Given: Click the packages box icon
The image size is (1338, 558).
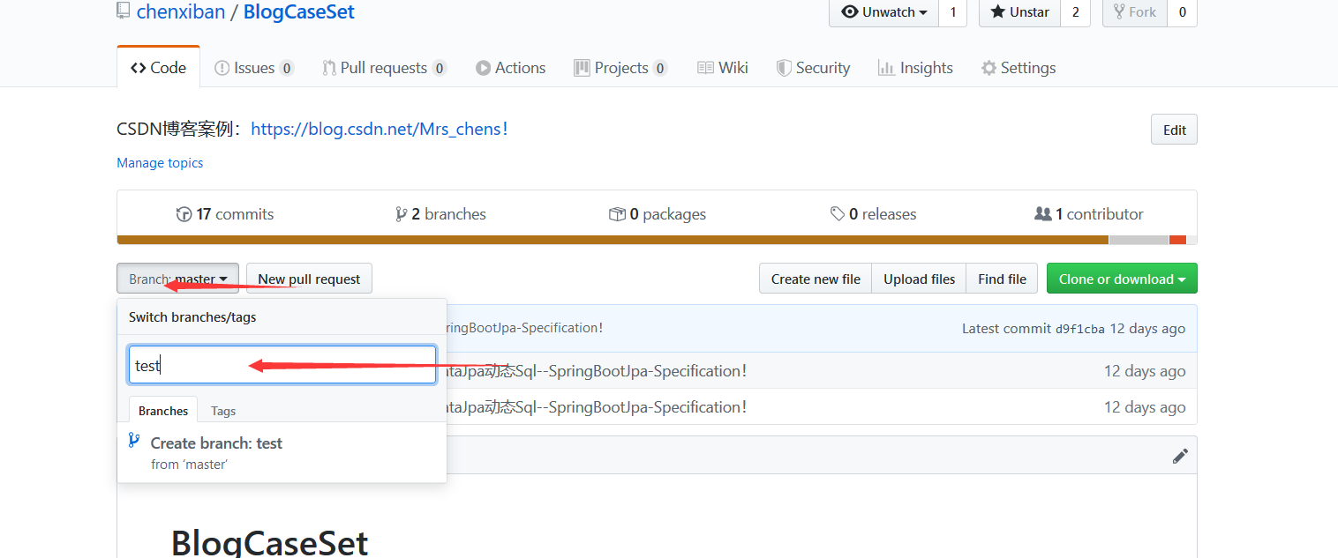Looking at the screenshot, I should tap(617, 214).
